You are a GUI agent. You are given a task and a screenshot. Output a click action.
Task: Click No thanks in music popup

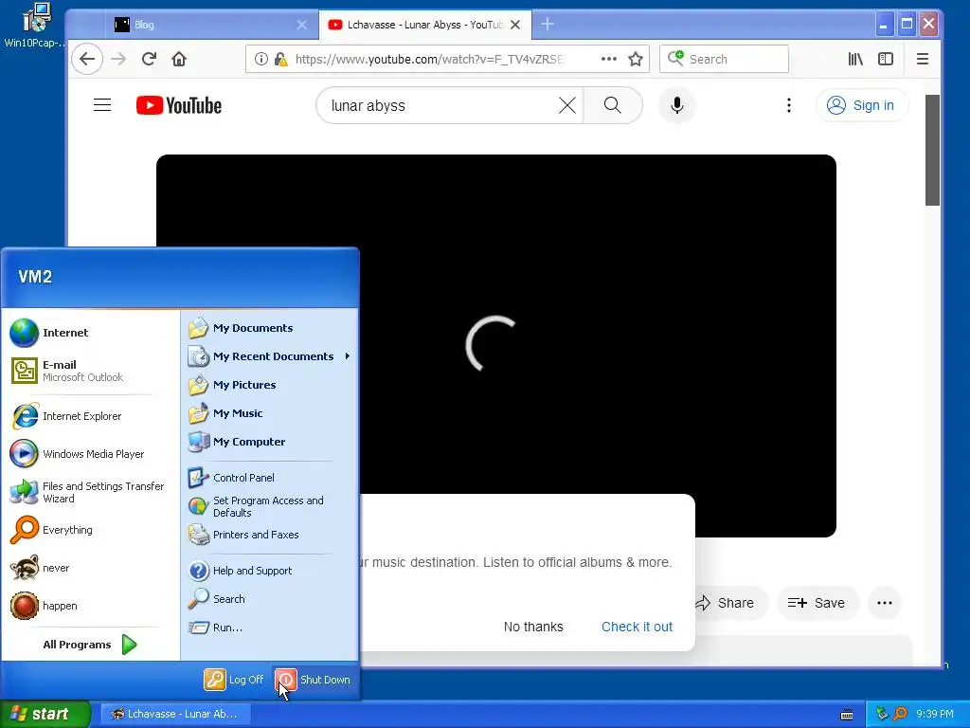pos(533,627)
